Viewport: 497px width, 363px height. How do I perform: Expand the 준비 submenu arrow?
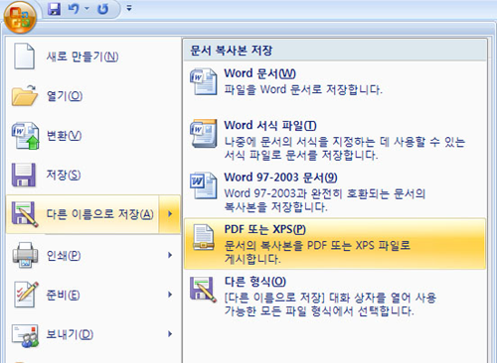coord(170,295)
